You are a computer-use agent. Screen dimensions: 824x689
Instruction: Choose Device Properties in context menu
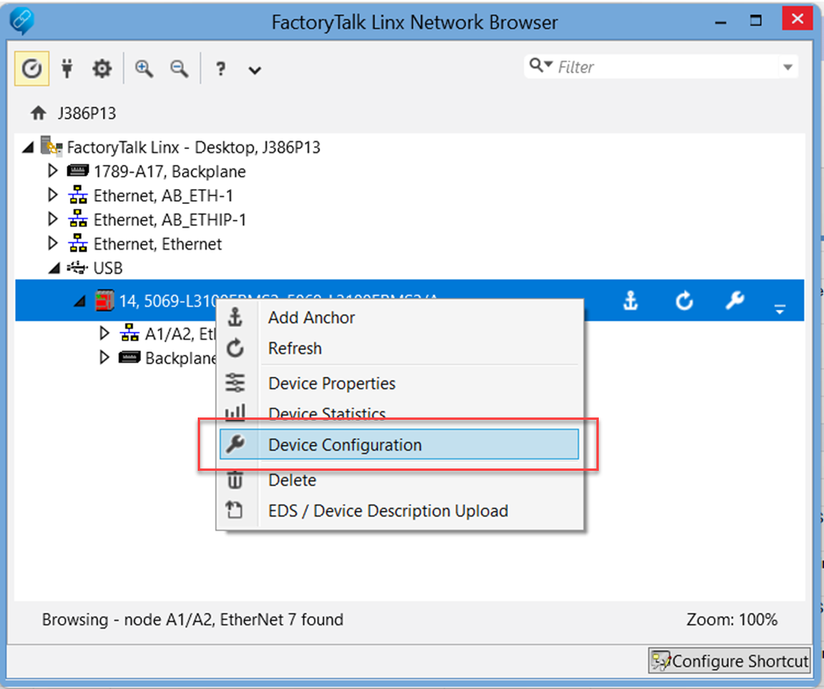click(331, 384)
